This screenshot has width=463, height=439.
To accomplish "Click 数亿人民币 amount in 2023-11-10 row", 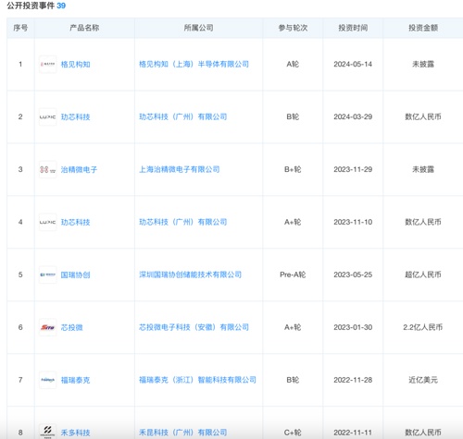I will tap(423, 222).
